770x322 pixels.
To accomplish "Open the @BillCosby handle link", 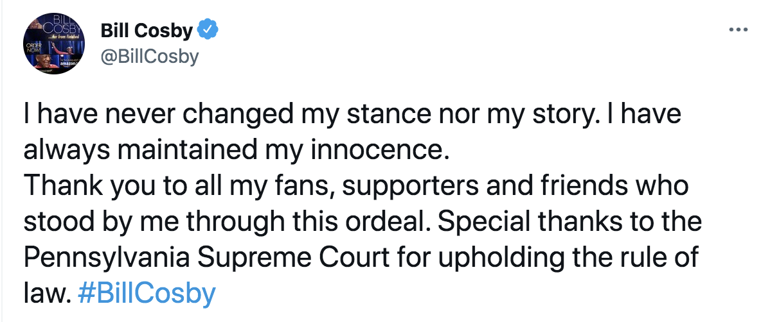I will click(149, 56).
